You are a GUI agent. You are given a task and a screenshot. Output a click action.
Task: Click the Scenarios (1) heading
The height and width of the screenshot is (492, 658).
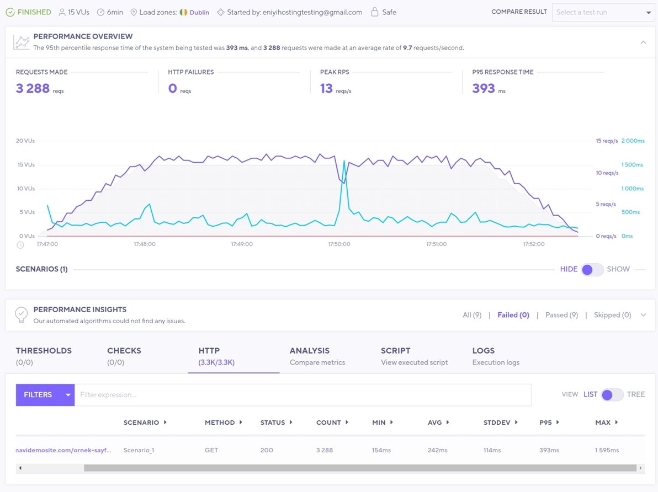coord(41,269)
